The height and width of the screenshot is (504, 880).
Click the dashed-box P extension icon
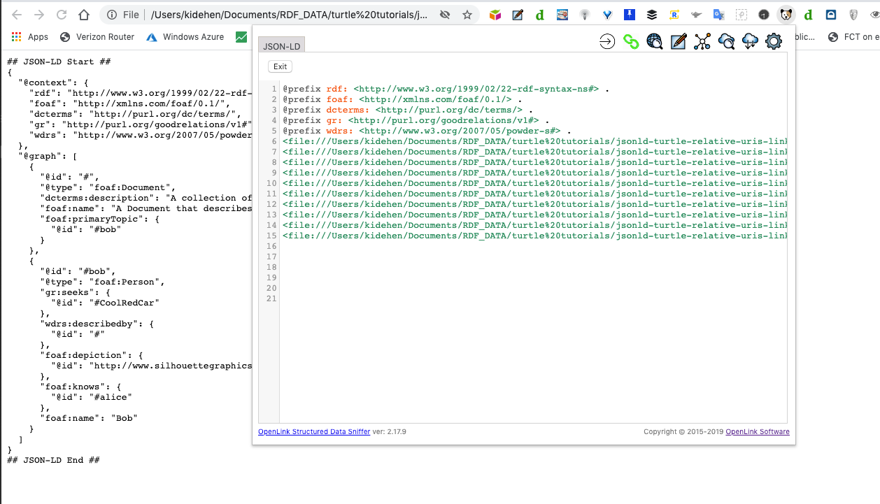741,15
